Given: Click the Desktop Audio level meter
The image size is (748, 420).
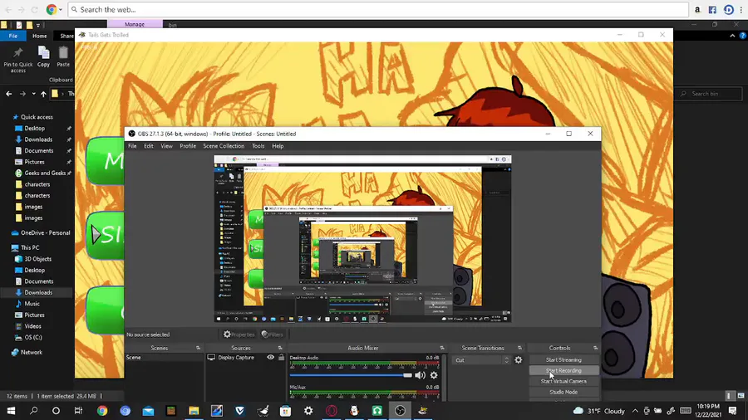Looking at the screenshot, I should pos(365,364).
